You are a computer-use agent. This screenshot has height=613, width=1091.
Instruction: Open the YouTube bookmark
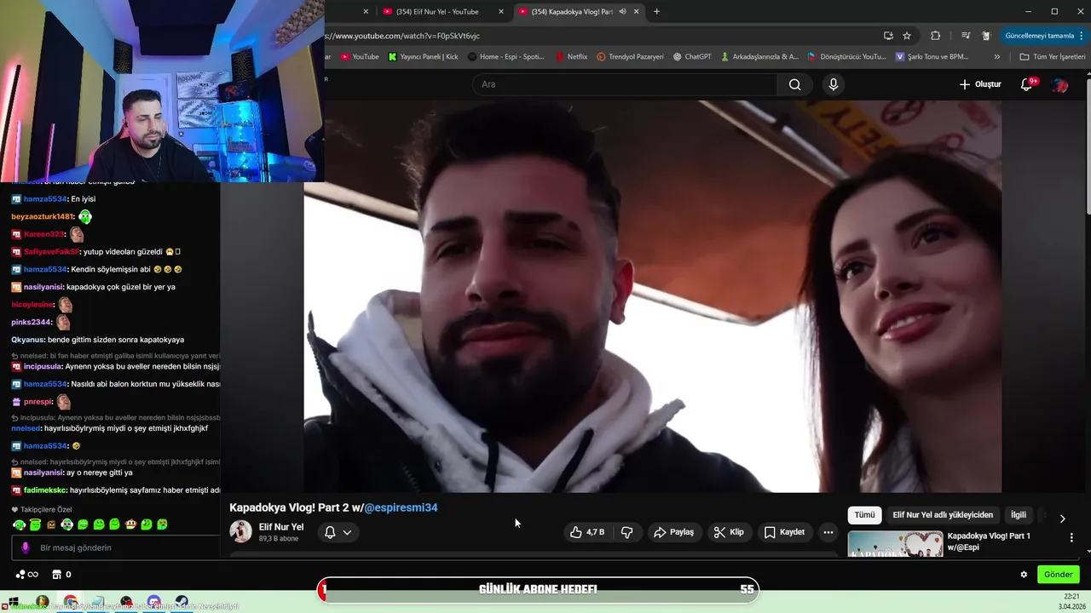coord(359,57)
